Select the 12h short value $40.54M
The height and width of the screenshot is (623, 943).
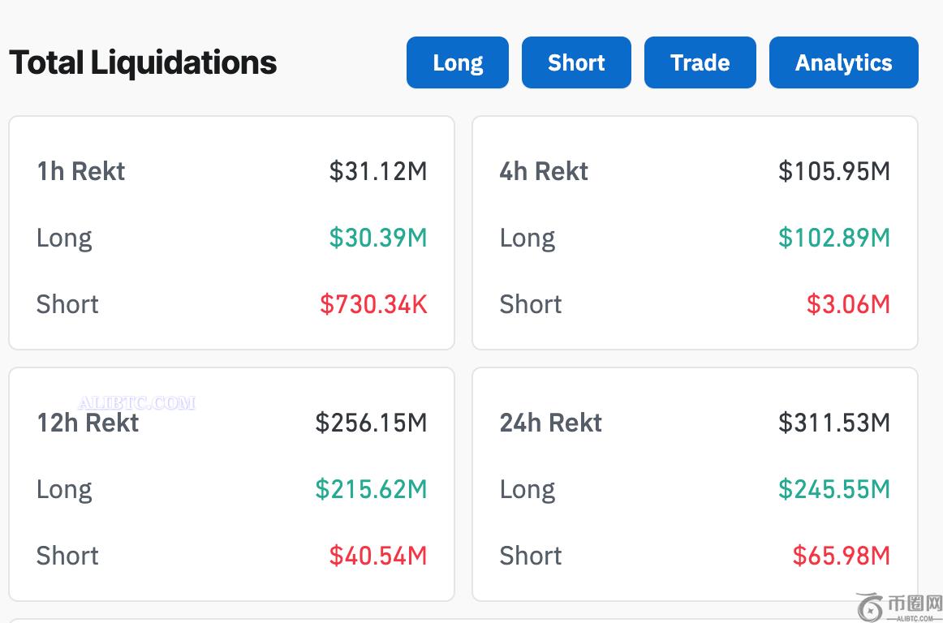378,556
